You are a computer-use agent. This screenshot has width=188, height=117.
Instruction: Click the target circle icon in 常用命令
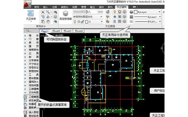click(x=56, y=17)
